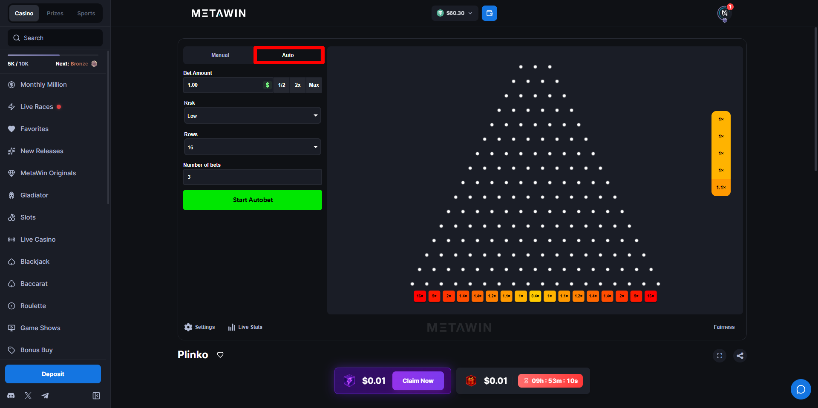Open the X social link icon
Viewport: 818px width, 408px height.
point(28,396)
